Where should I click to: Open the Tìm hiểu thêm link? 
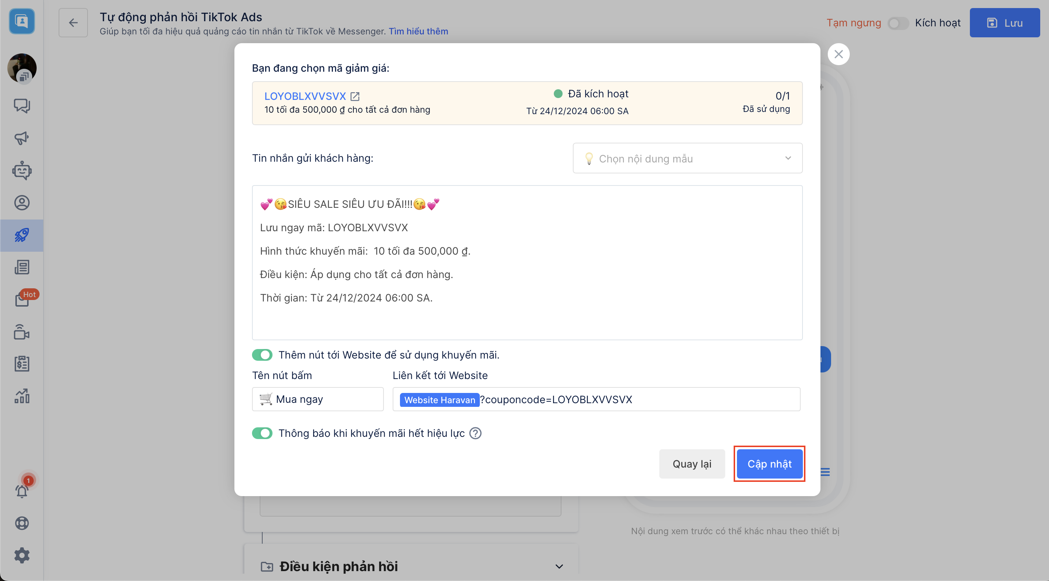point(418,31)
